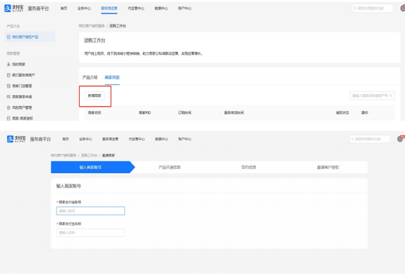405x275 pixels.
Task: Open 数据中心 in the top navigation
Action: click(161, 9)
